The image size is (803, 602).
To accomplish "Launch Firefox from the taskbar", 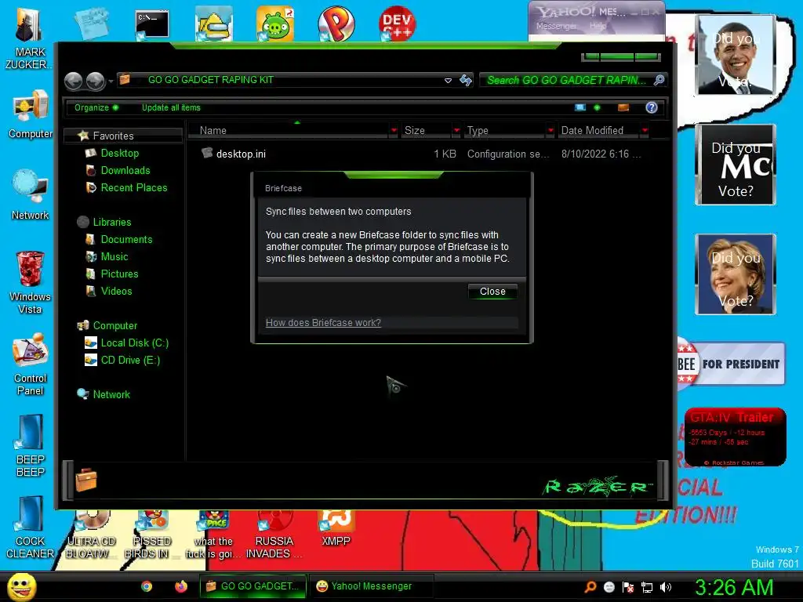I will (181, 586).
